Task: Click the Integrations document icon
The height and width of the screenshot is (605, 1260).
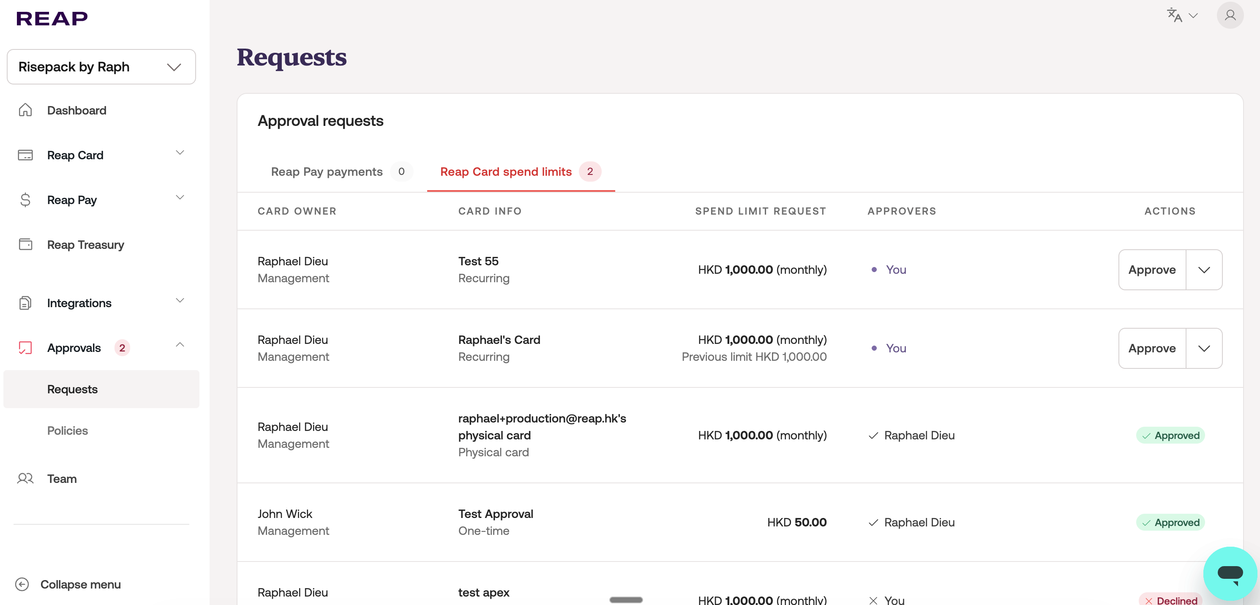Action: (x=25, y=303)
